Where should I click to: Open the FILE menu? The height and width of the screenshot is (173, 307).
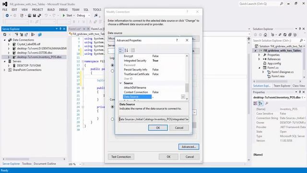[5, 10]
